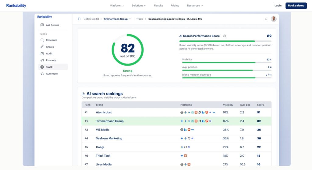
Task: Click the first platform icon in Jives Media row
Action: (x=182, y=165)
